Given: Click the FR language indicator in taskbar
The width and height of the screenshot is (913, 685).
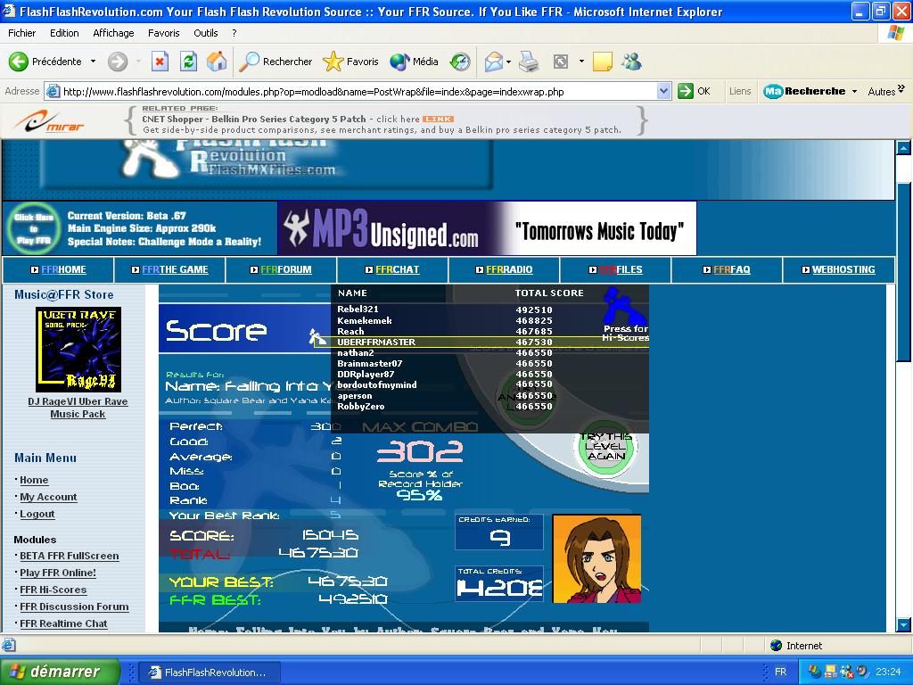Looking at the screenshot, I should [780, 672].
